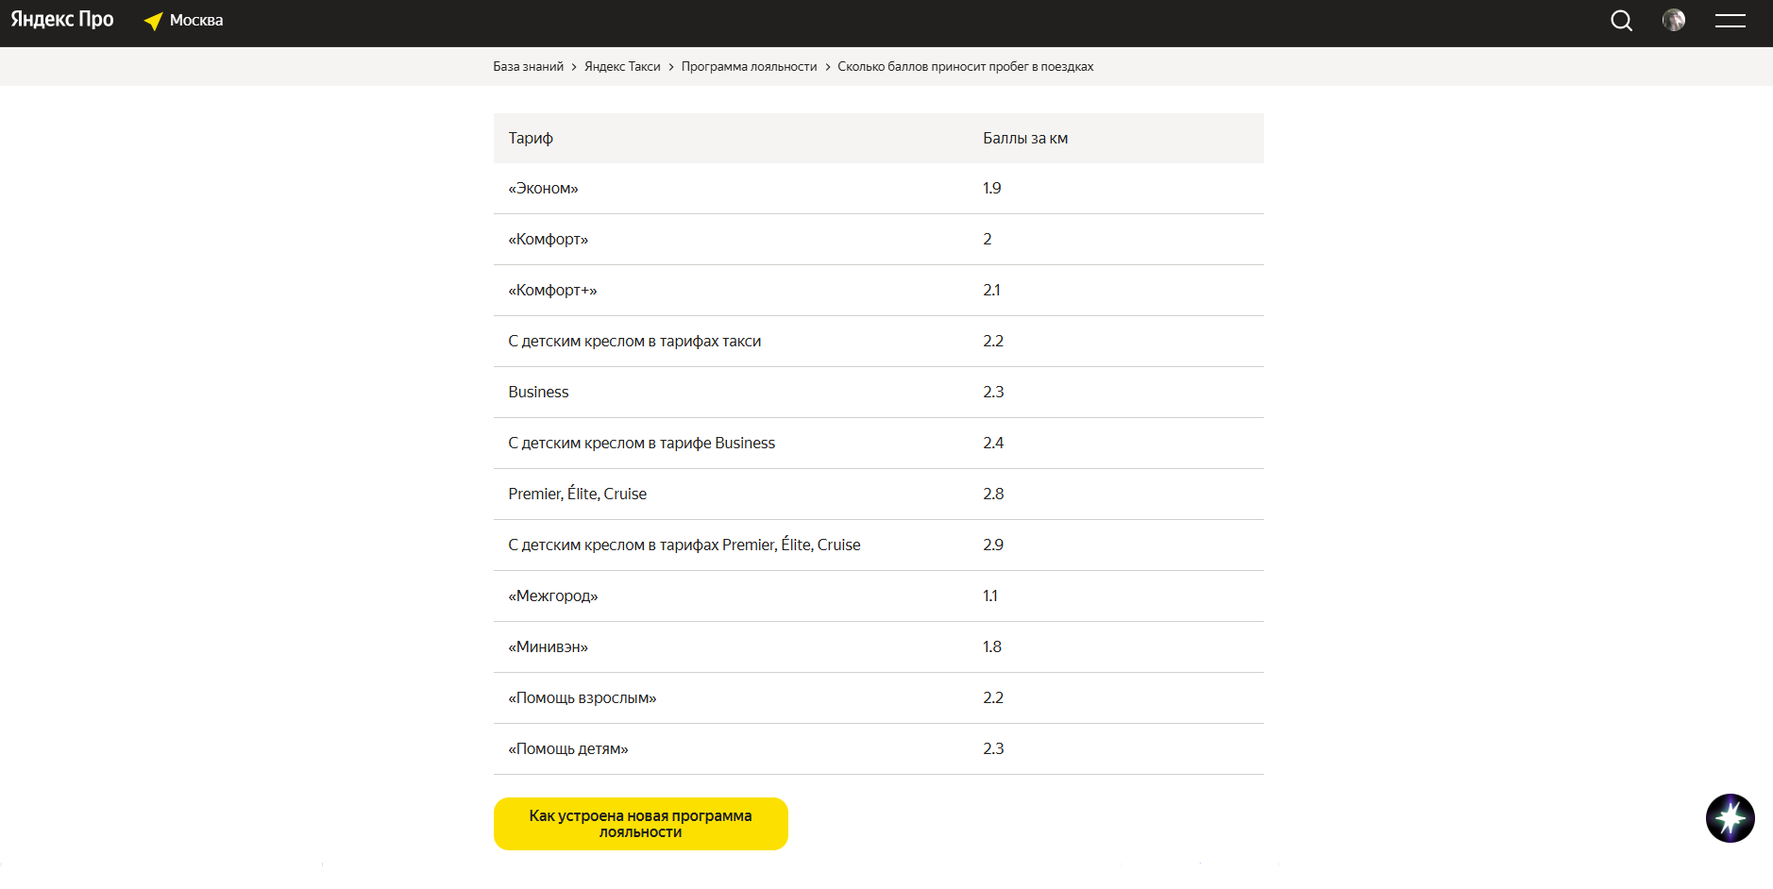1773x889 pixels.
Task: Click the «Минивэн» tariff row
Action: (548, 647)
